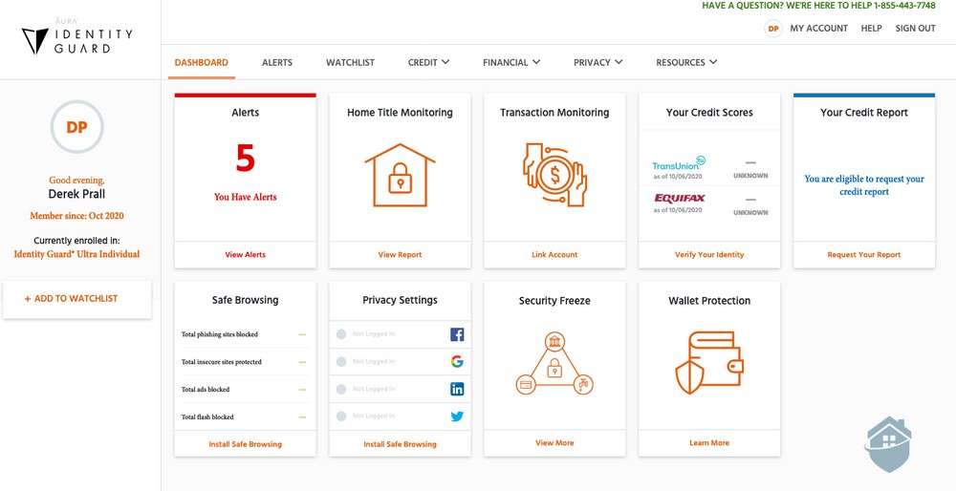Viewport: 956px width, 491px height.
Task: Click the Transaction Monitoring dollar icon
Action: tap(554, 176)
